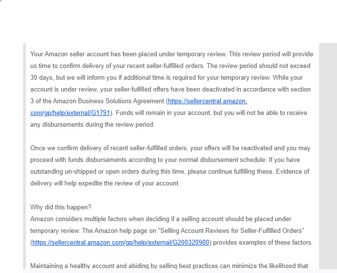Open the sellercentral.amazon. Business Solutions Agreement link
The height and width of the screenshot is (273, 337).
click(208, 101)
